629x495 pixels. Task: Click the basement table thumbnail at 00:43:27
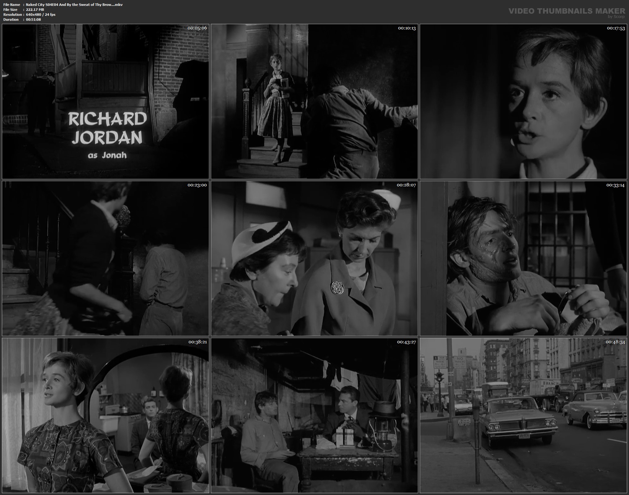tap(314, 415)
